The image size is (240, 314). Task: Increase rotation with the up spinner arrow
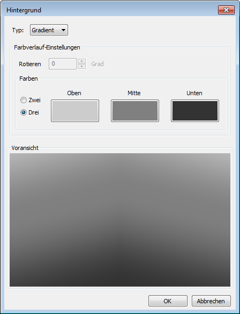coord(81,61)
